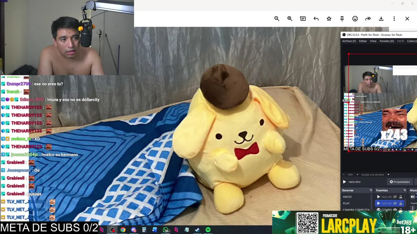The width and height of the screenshot is (417, 234).
Task: Click the selected source name 'nero driv'
Action: [354, 182]
